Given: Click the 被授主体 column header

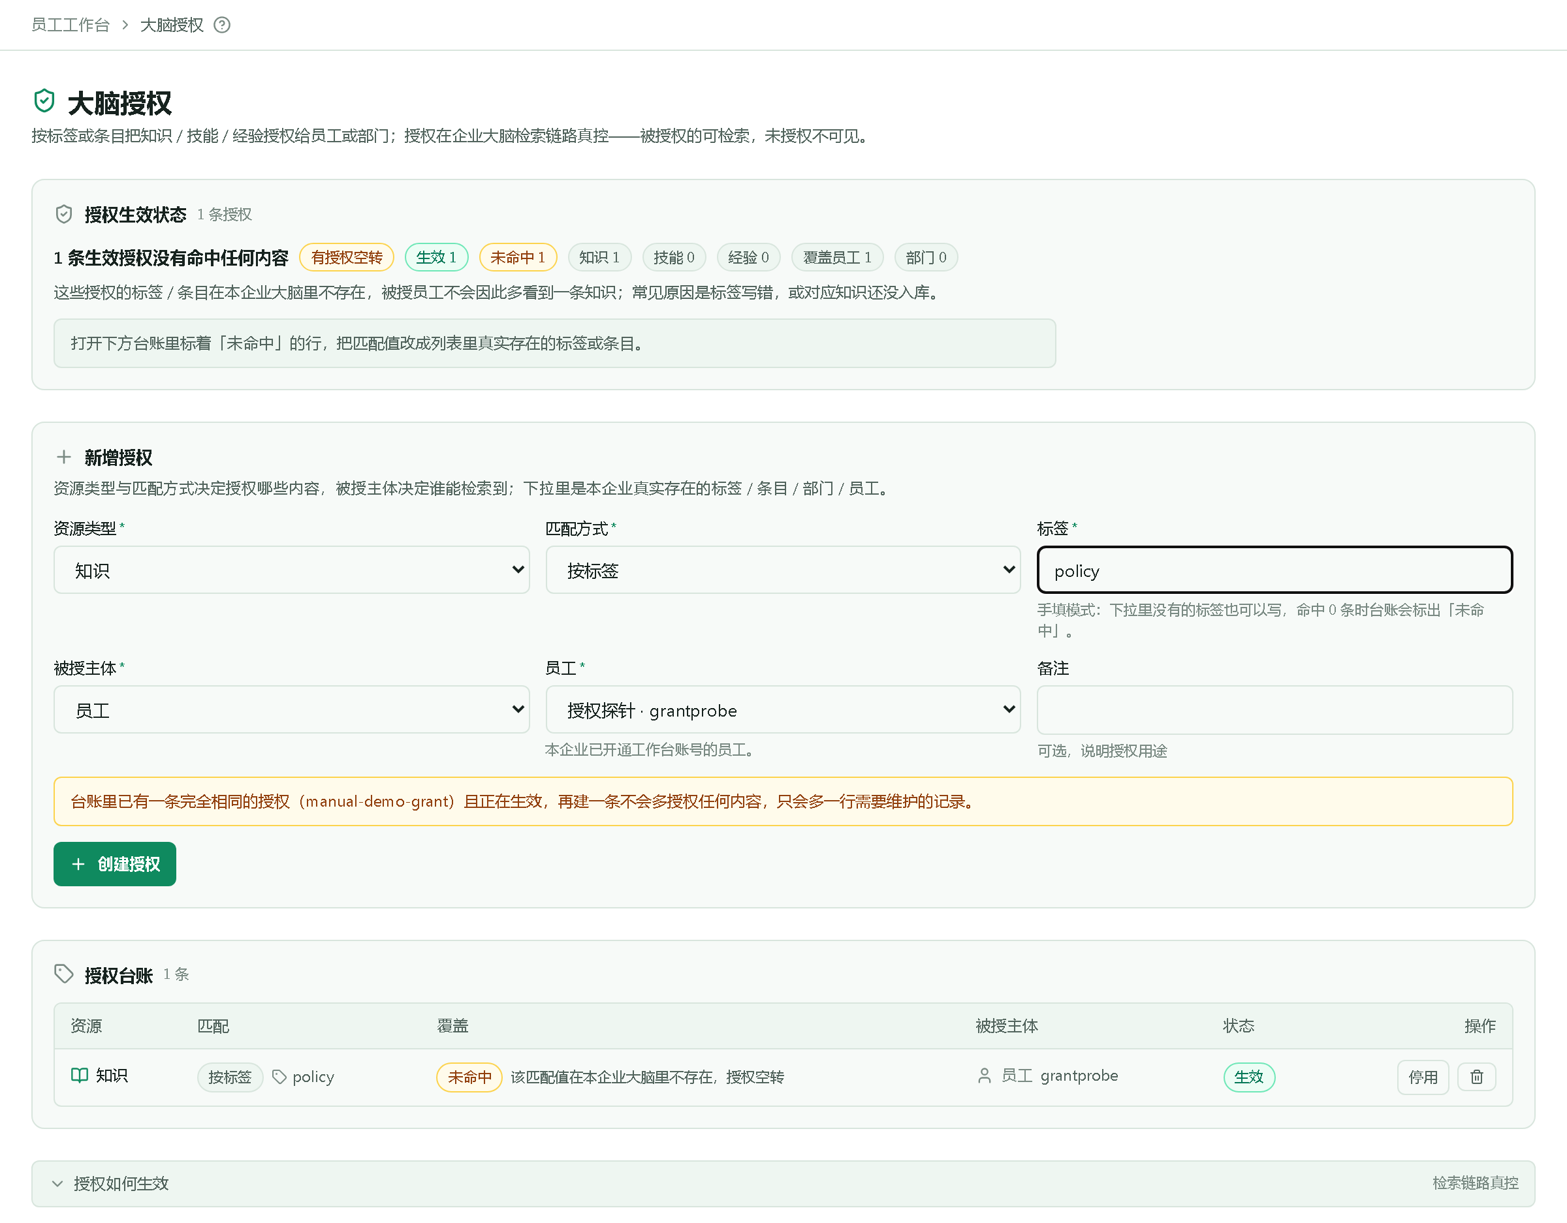Looking at the screenshot, I should (1007, 1026).
